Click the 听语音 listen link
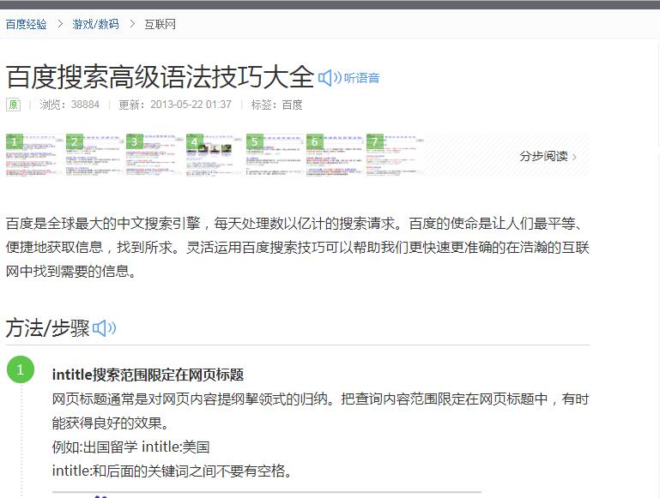This screenshot has width=660, height=498. 361,78
